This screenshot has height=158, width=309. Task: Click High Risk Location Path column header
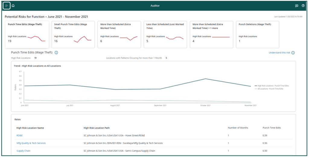(97, 128)
